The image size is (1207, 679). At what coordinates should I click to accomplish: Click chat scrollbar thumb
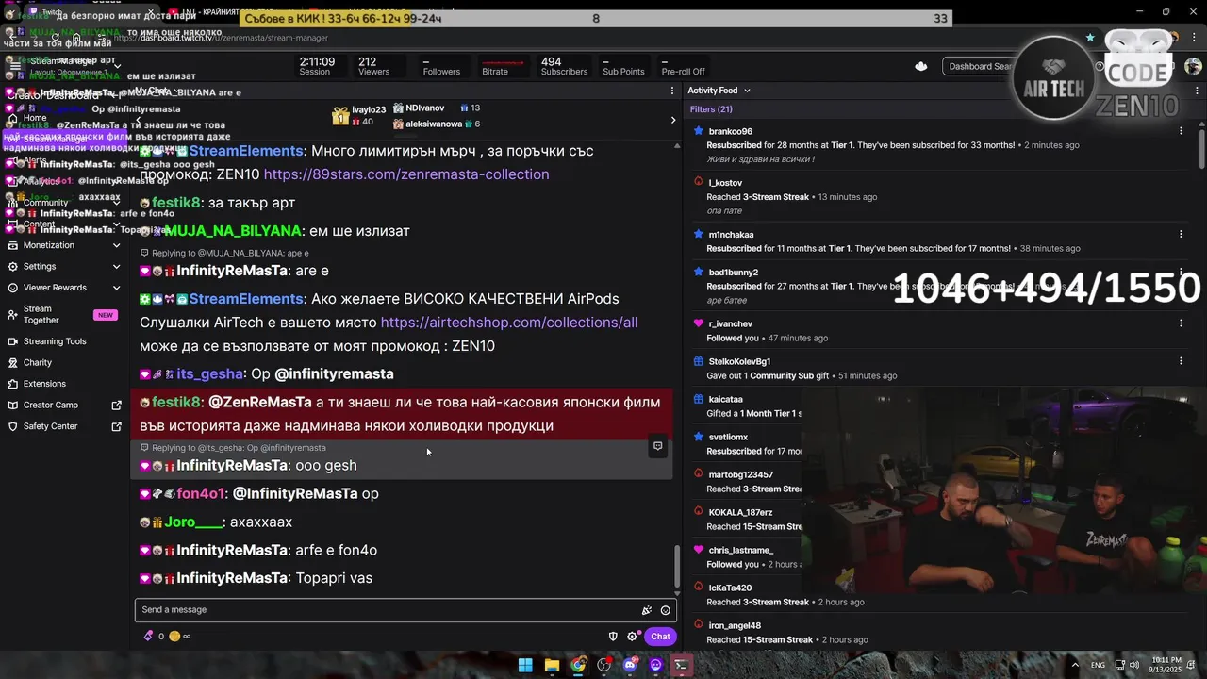pyautogui.click(x=676, y=566)
